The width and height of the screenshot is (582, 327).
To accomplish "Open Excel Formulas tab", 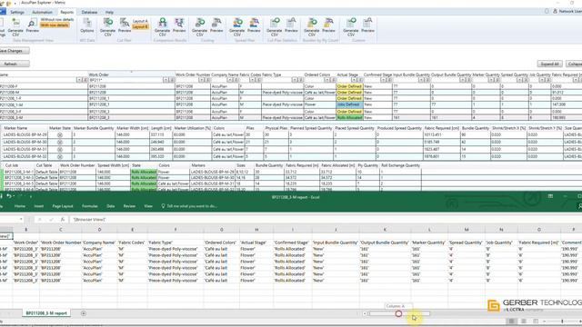I will (x=90, y=206).
